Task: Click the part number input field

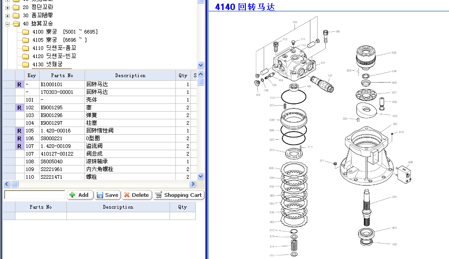Action: pyautogui.click(x=35, y=195)
